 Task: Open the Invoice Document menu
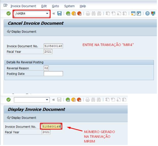[x=23, y=6]
